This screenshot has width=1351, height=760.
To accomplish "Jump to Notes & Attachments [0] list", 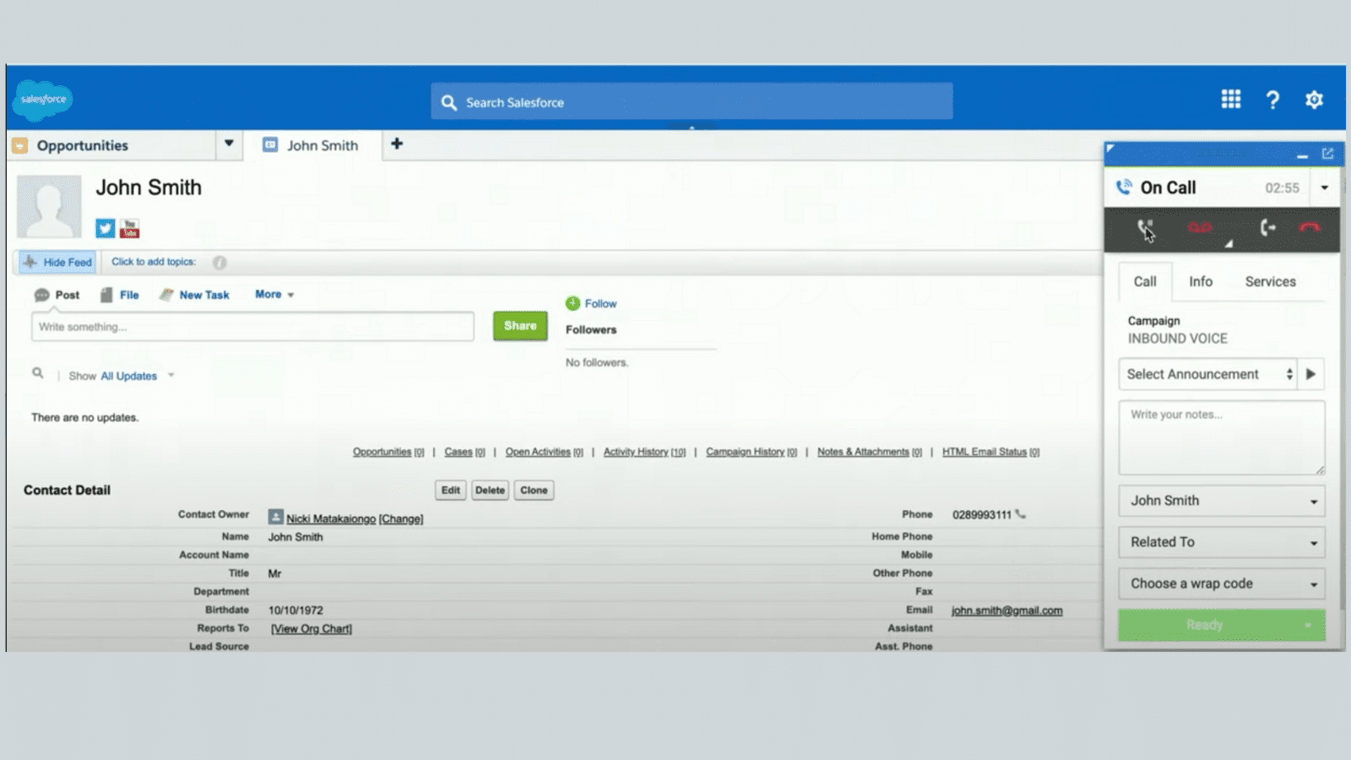I will (x=870, y=453).
